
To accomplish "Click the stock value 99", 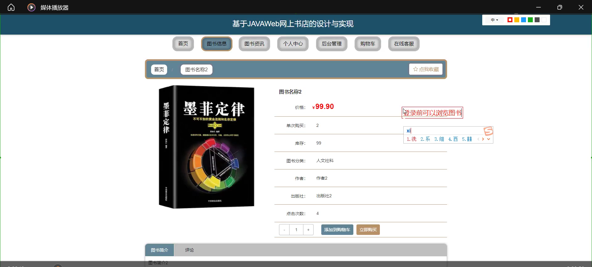I will pyautogui.click(x=319, y=143).
